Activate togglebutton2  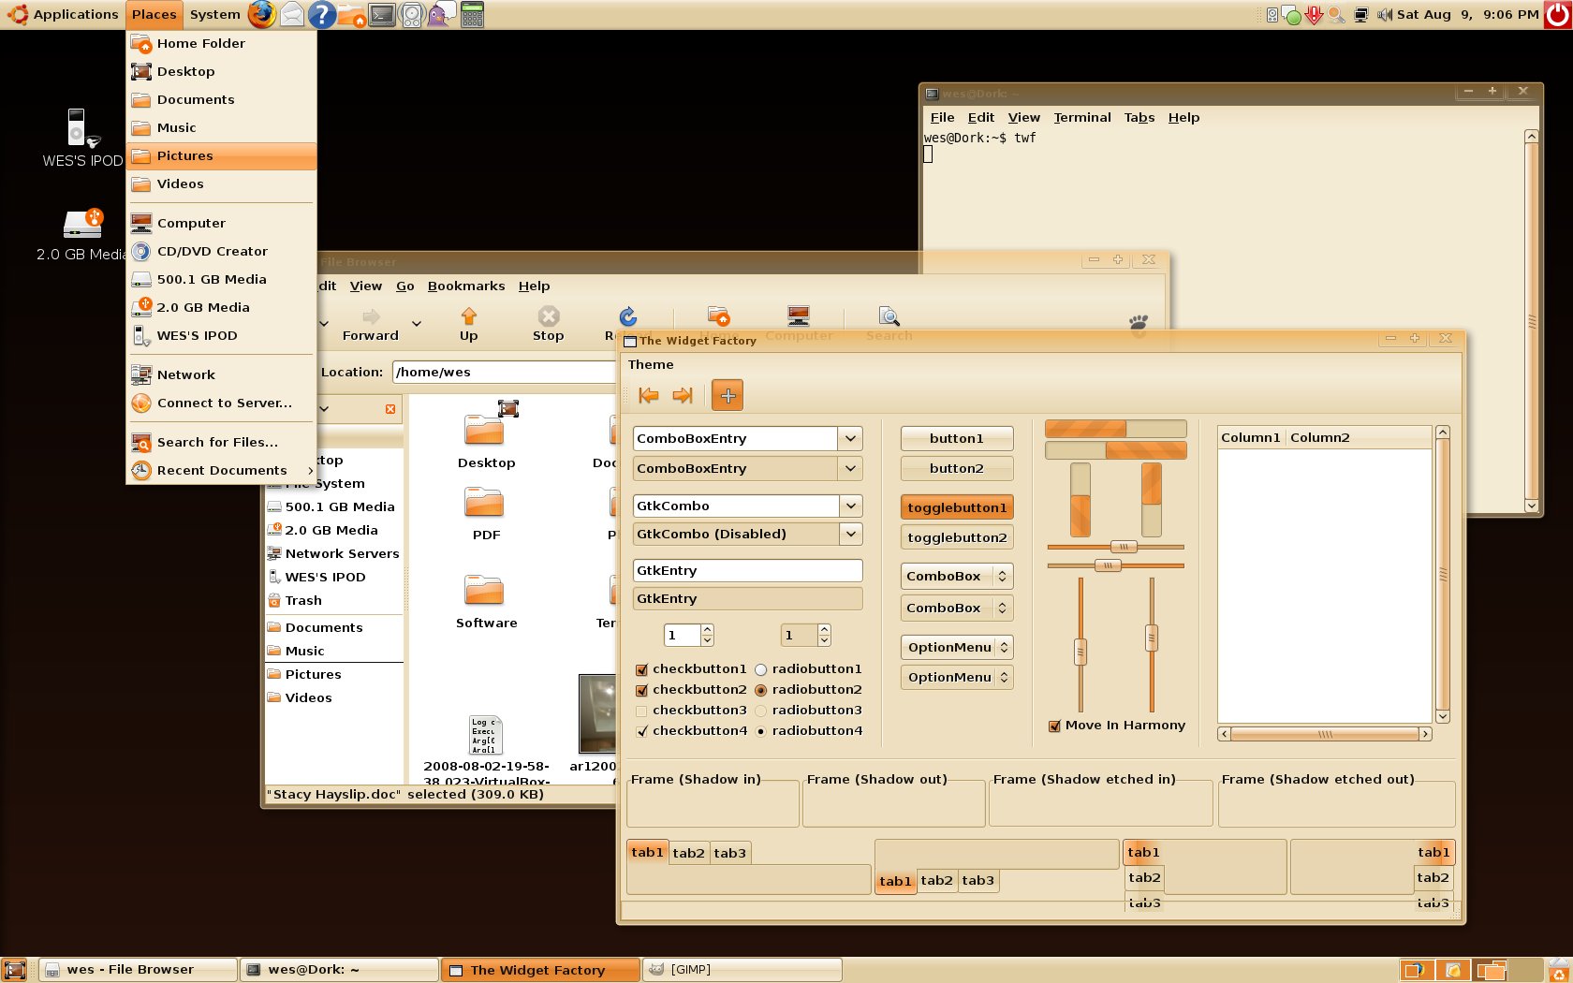coord(957,537)
